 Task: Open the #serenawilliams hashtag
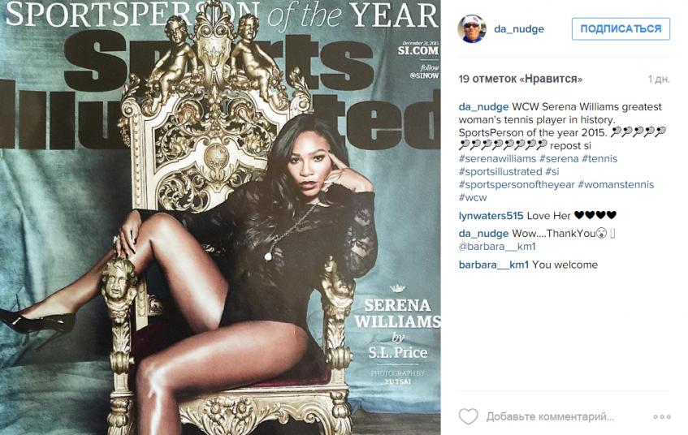[x=497, y=159]
